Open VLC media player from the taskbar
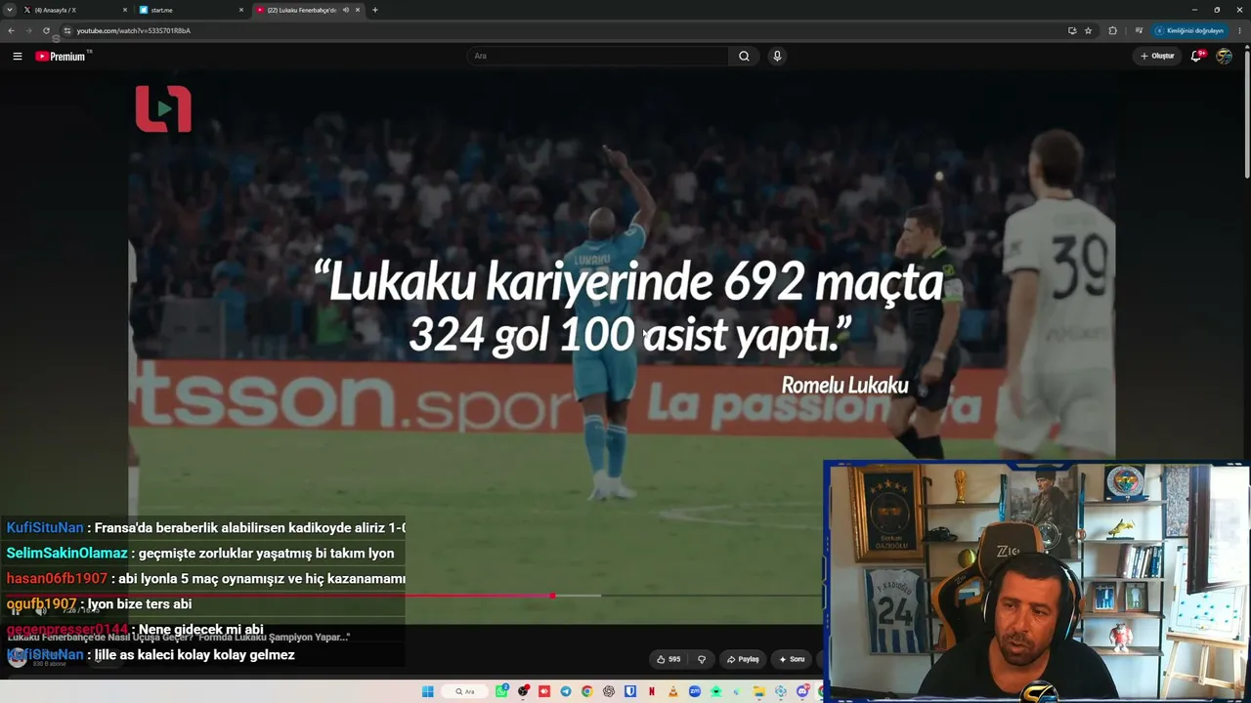1251x703 pixels. (x=673, y=691)
